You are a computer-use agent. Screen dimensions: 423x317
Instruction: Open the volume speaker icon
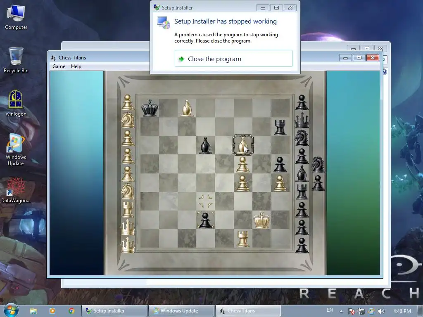click(381, 311)
